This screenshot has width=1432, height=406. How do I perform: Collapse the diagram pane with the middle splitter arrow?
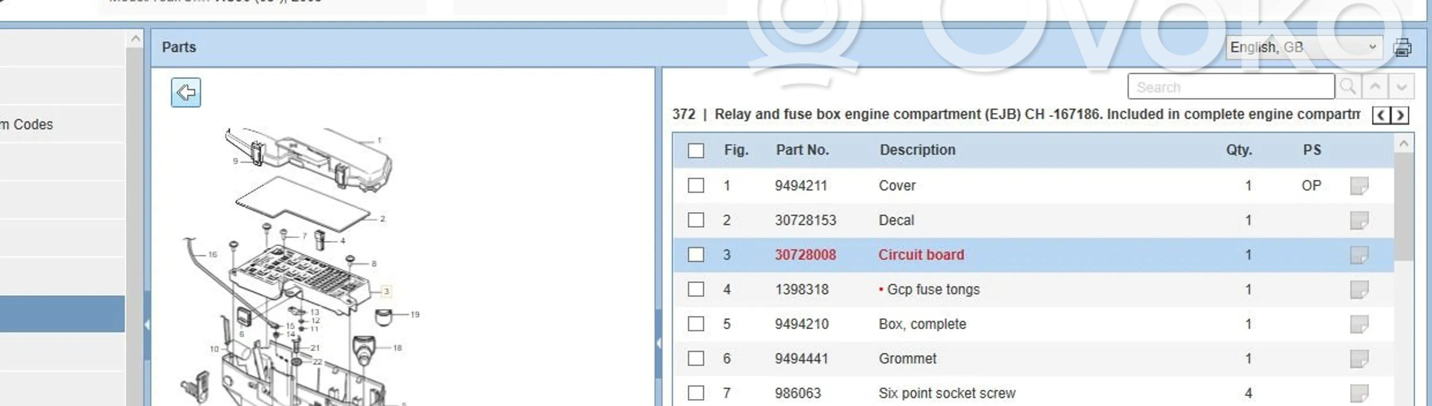pyautogui.click(x=658, y=343)
